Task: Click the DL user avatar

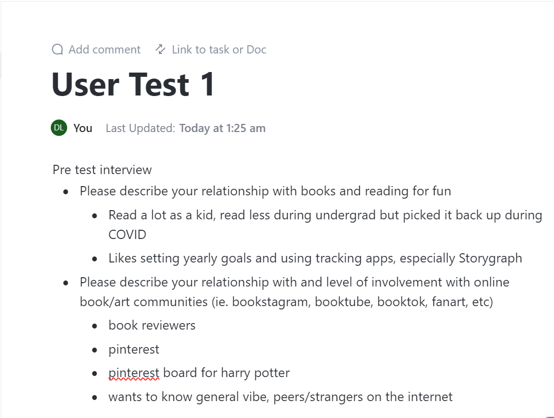Action: point(59,128)
